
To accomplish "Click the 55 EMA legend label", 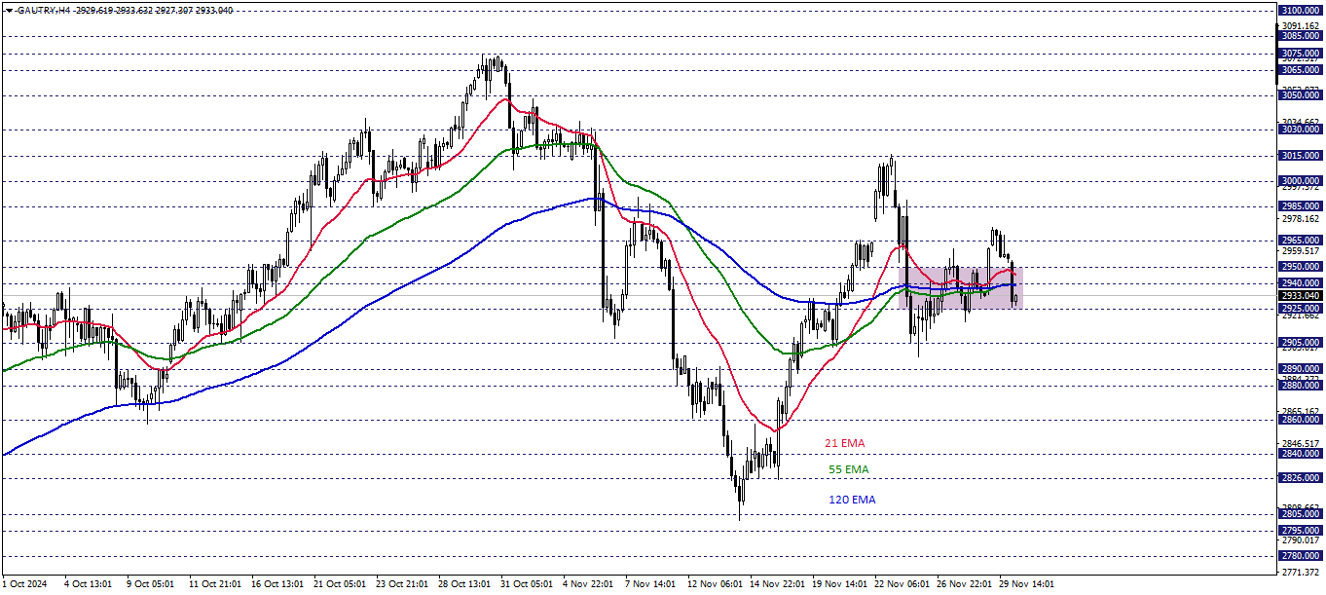I will (848, 469).
